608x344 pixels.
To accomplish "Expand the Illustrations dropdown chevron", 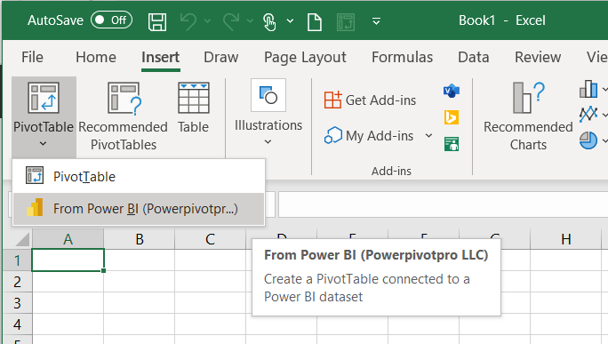I will [x=268, y=142].
